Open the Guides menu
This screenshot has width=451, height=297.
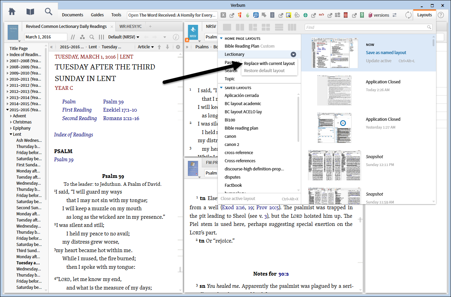point(97,15)
